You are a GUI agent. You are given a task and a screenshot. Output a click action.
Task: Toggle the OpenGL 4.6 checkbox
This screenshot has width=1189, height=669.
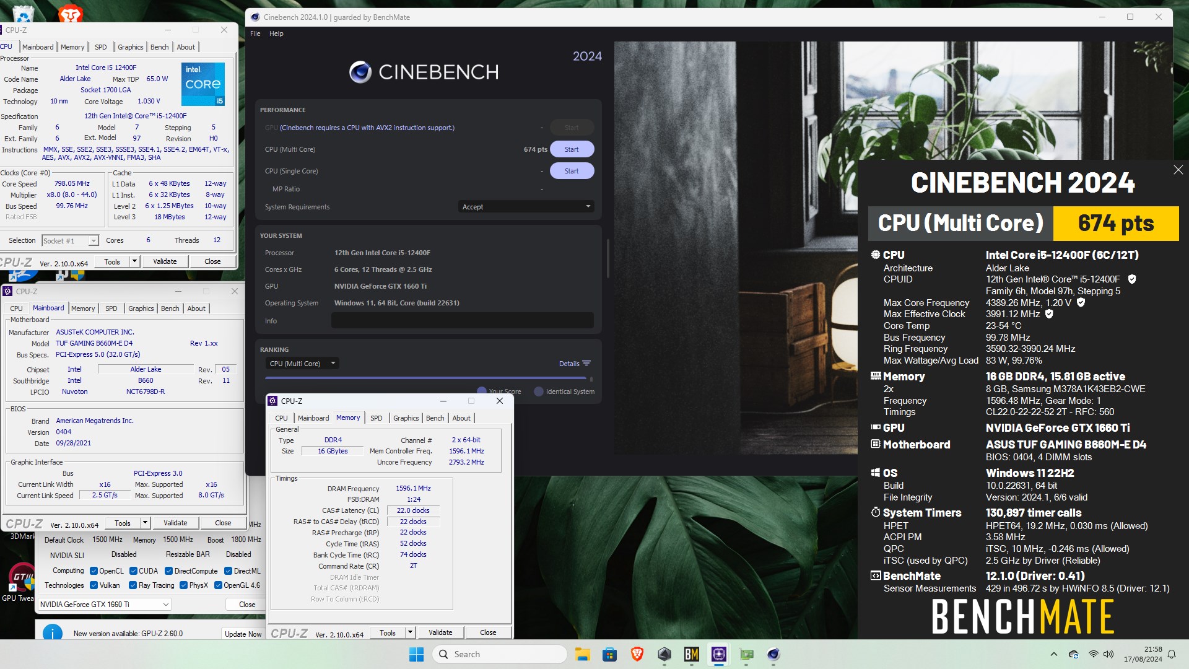[x=218, y=585]
